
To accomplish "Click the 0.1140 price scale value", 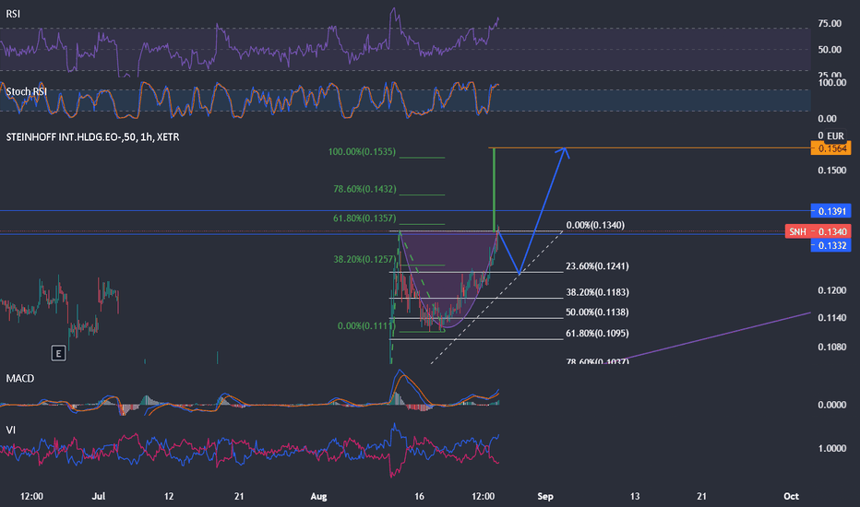I will tap(832, 317).
